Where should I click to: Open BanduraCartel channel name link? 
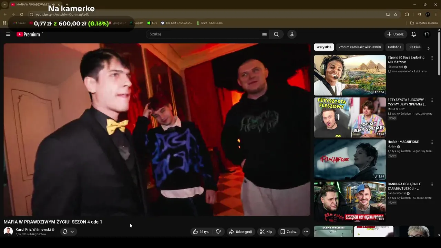(397, 193)
